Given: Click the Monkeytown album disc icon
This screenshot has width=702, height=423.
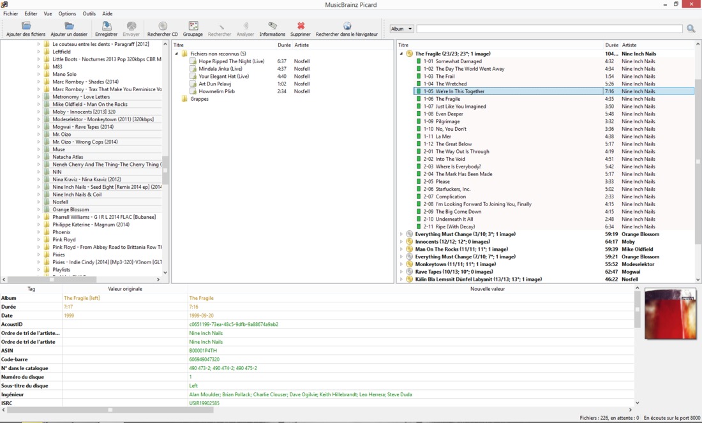Looking at the screenshot, I should click(x=409, y=264).
